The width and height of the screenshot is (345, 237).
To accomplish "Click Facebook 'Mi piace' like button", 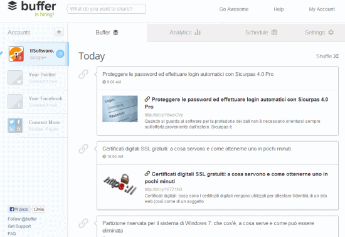I will pyautogui.click(x=19, y=209).
